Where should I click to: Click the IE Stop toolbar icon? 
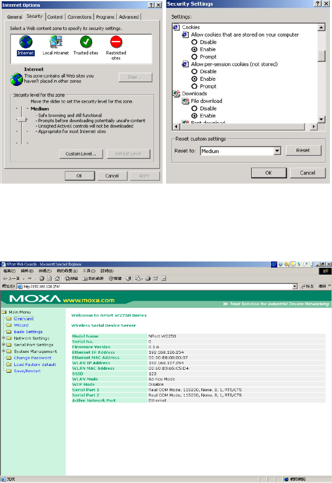(x=42, y=278)
